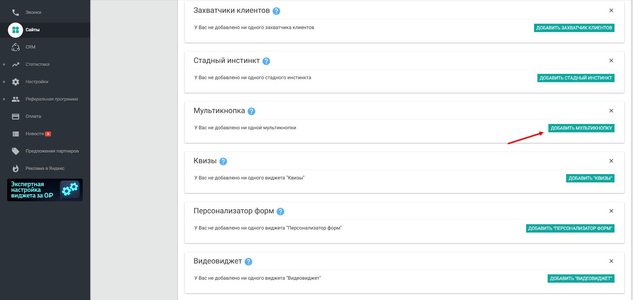Click the Экспертная настройка виджета banner
Screen dimensions: 633x300
[x=45, y=190]
